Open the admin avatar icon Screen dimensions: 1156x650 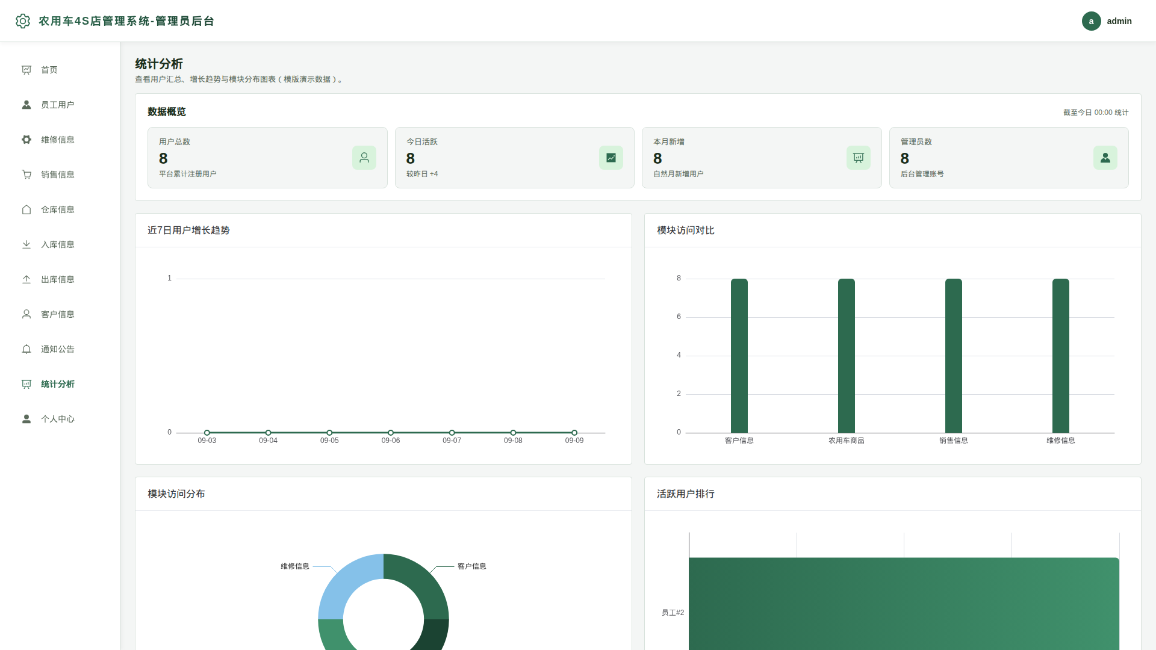coord(1091,21)
